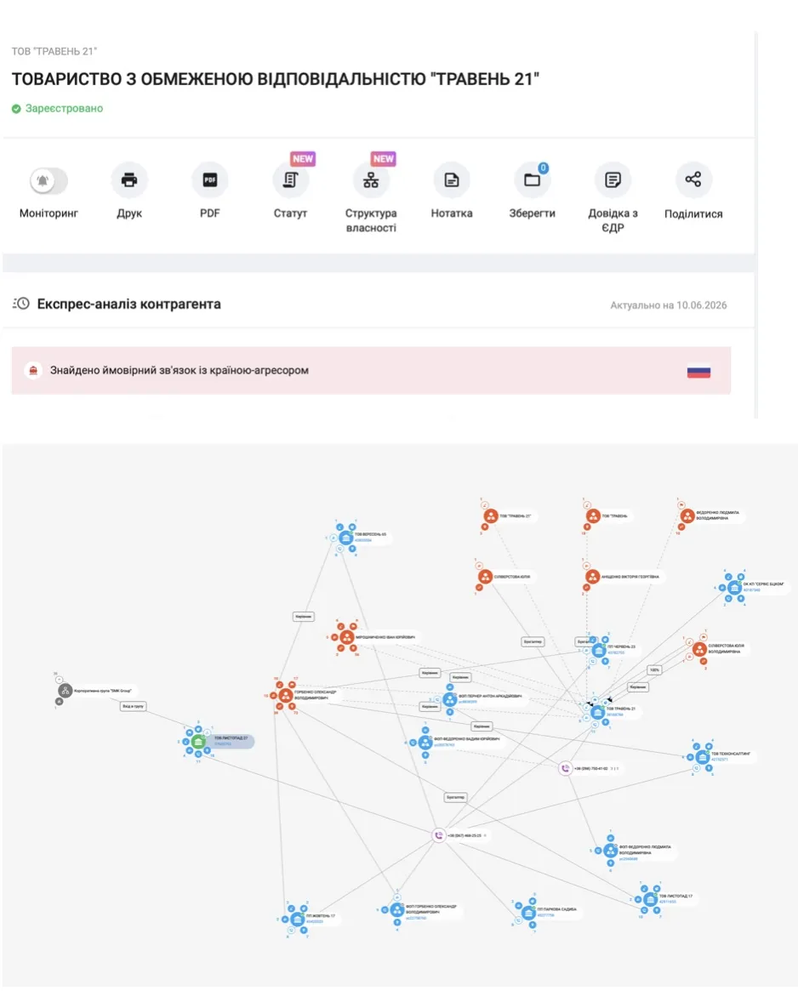Click the Поділитися share icon
This screenshot has height=991, width=798.
coord(693,180)
